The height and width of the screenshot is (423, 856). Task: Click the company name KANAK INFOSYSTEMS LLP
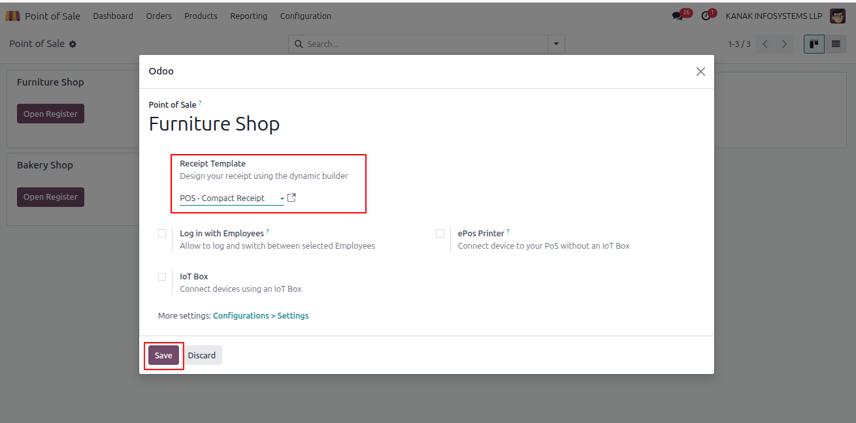[x=774, y=16]
